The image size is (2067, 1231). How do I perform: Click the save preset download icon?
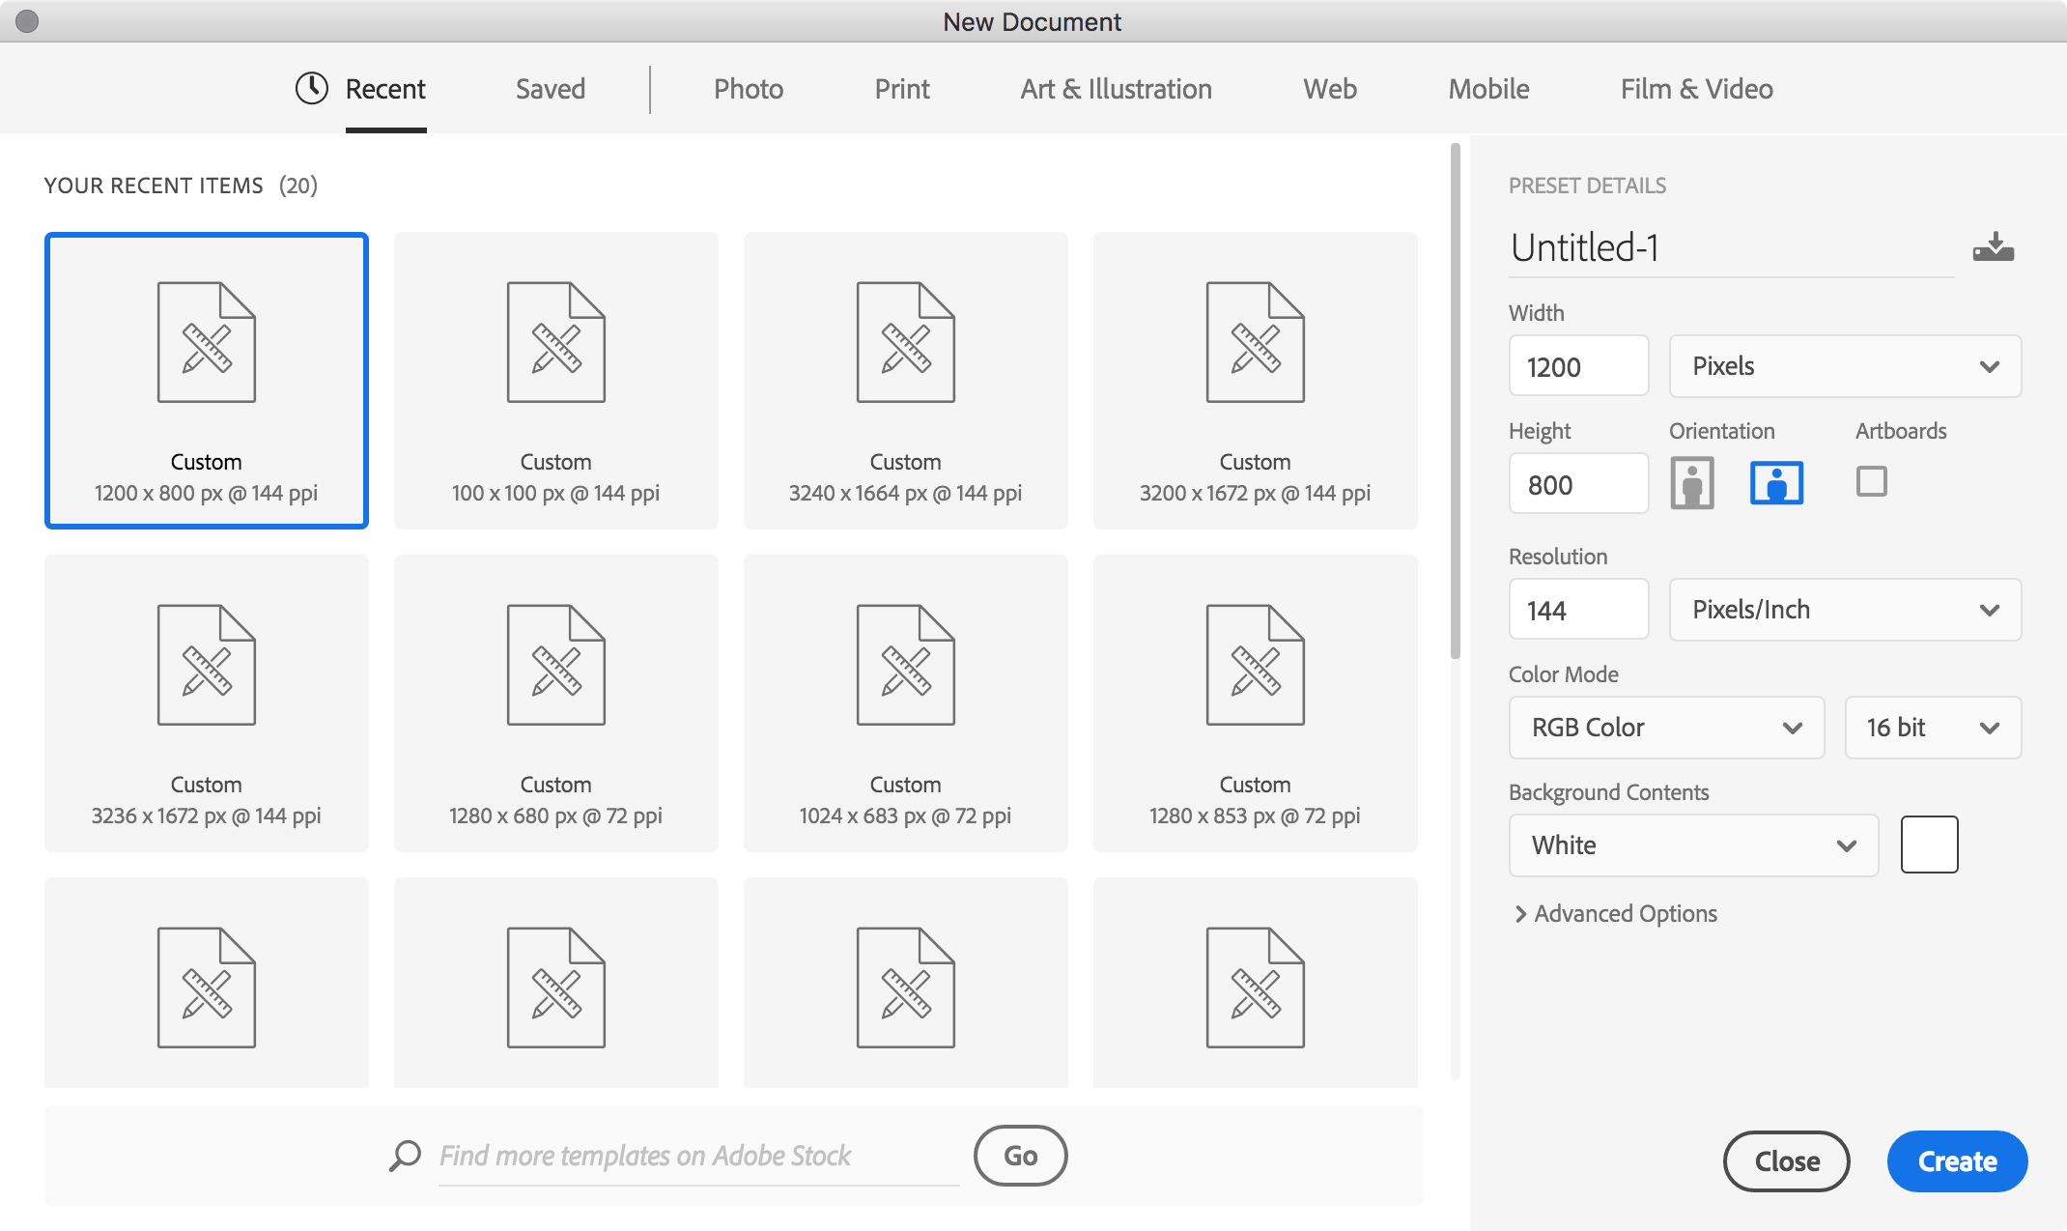click(1994, 246)
